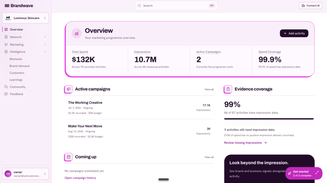Click the Overview chart icon in header card

click(x=77, y=33)
